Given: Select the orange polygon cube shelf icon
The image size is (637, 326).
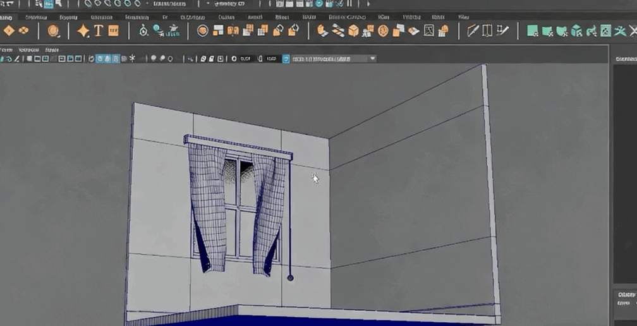Looking at the screenshot, I should pyautogui.click(x=353, y=30).
